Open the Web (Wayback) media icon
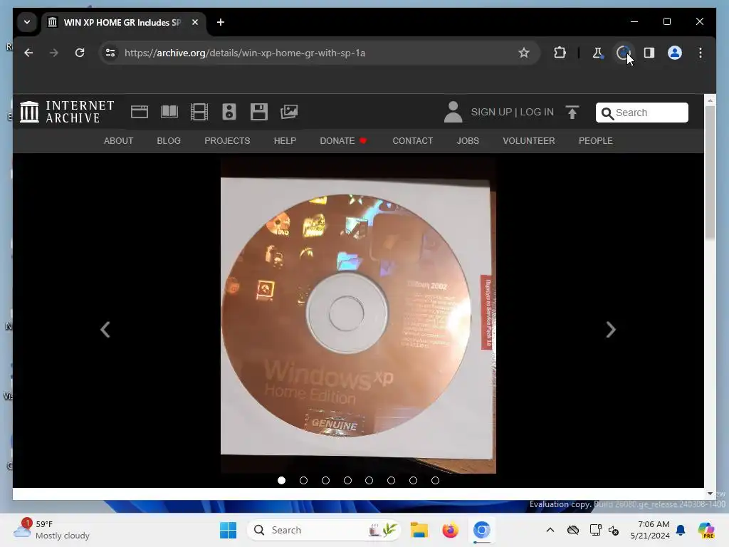Screen dimensions: 729x547 tap(140, 112)
